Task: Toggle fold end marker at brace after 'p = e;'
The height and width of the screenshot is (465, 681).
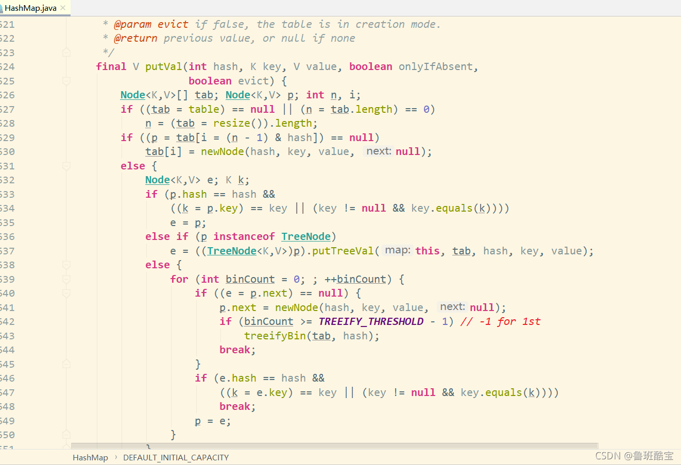Action: tap(66, 435)
